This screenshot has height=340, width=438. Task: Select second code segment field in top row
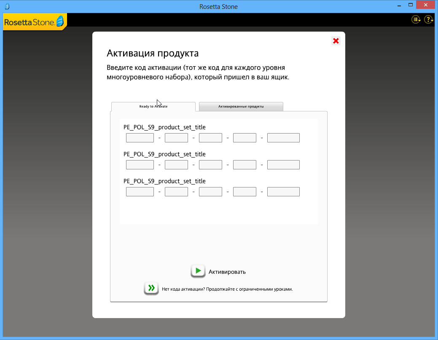tap(176, 138)
